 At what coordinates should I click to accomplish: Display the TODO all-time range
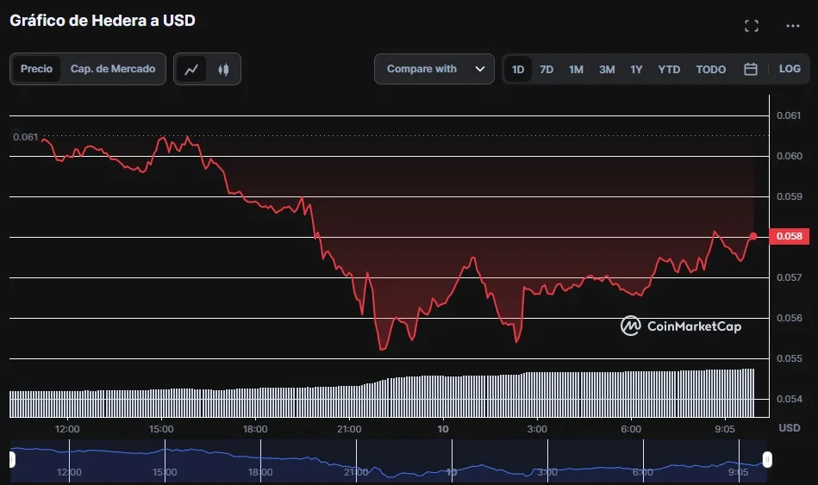coord(711,69)
